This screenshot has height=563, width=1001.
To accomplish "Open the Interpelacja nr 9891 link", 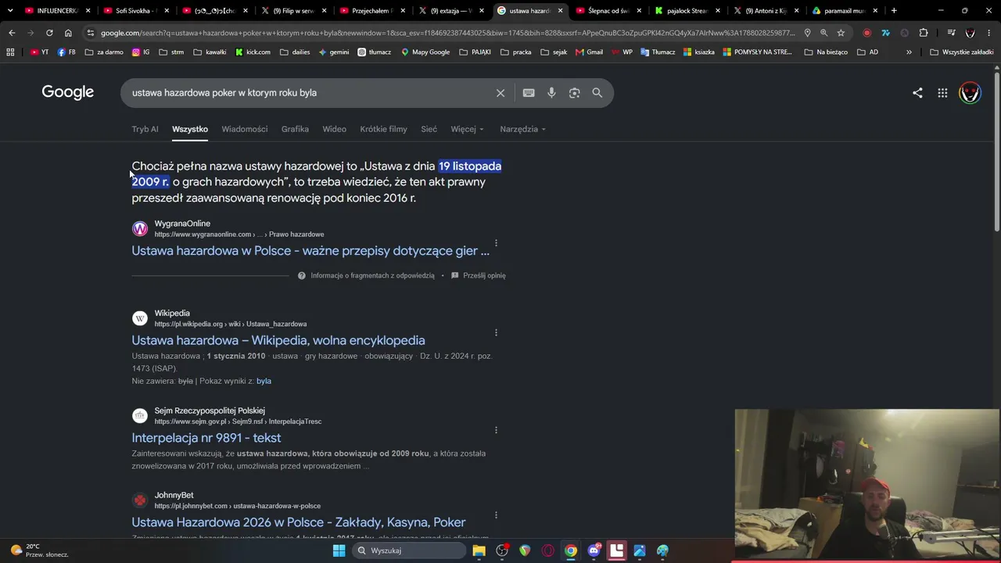I will [x=206, y=438].
